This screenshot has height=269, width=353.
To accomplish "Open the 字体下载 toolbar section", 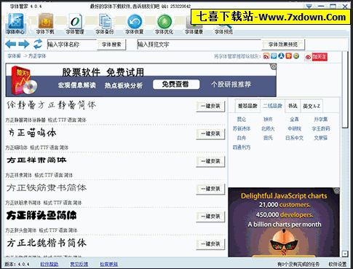I will [x=45, y=24].
